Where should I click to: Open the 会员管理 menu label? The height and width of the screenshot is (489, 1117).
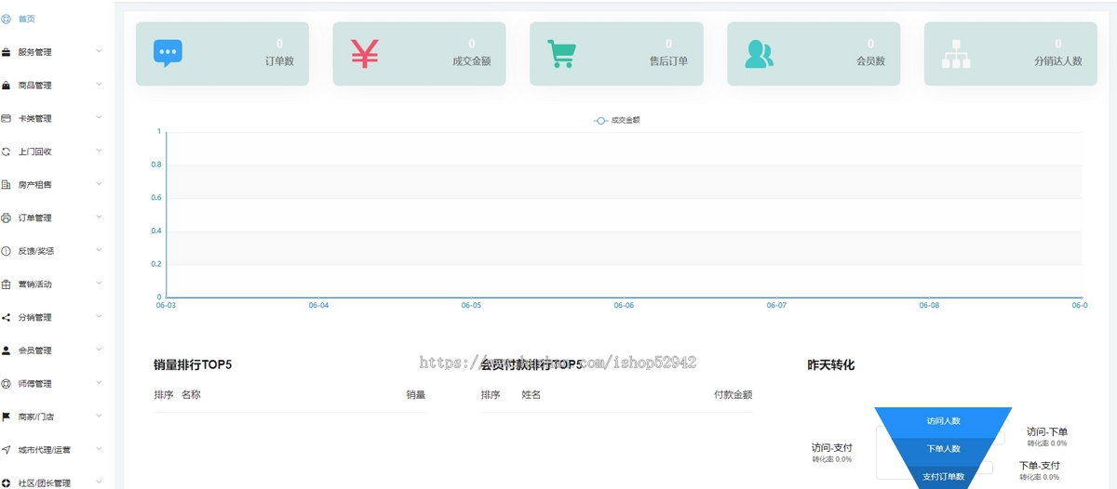click(35, 350)
